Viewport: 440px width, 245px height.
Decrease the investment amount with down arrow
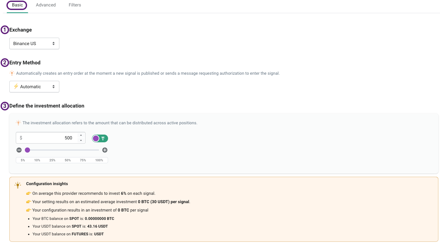81,140
